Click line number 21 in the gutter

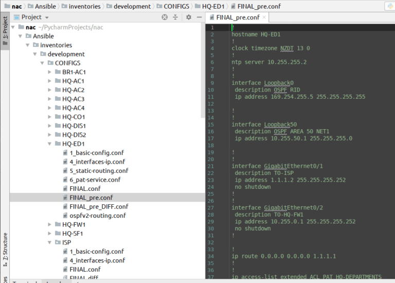pos(211,166)
